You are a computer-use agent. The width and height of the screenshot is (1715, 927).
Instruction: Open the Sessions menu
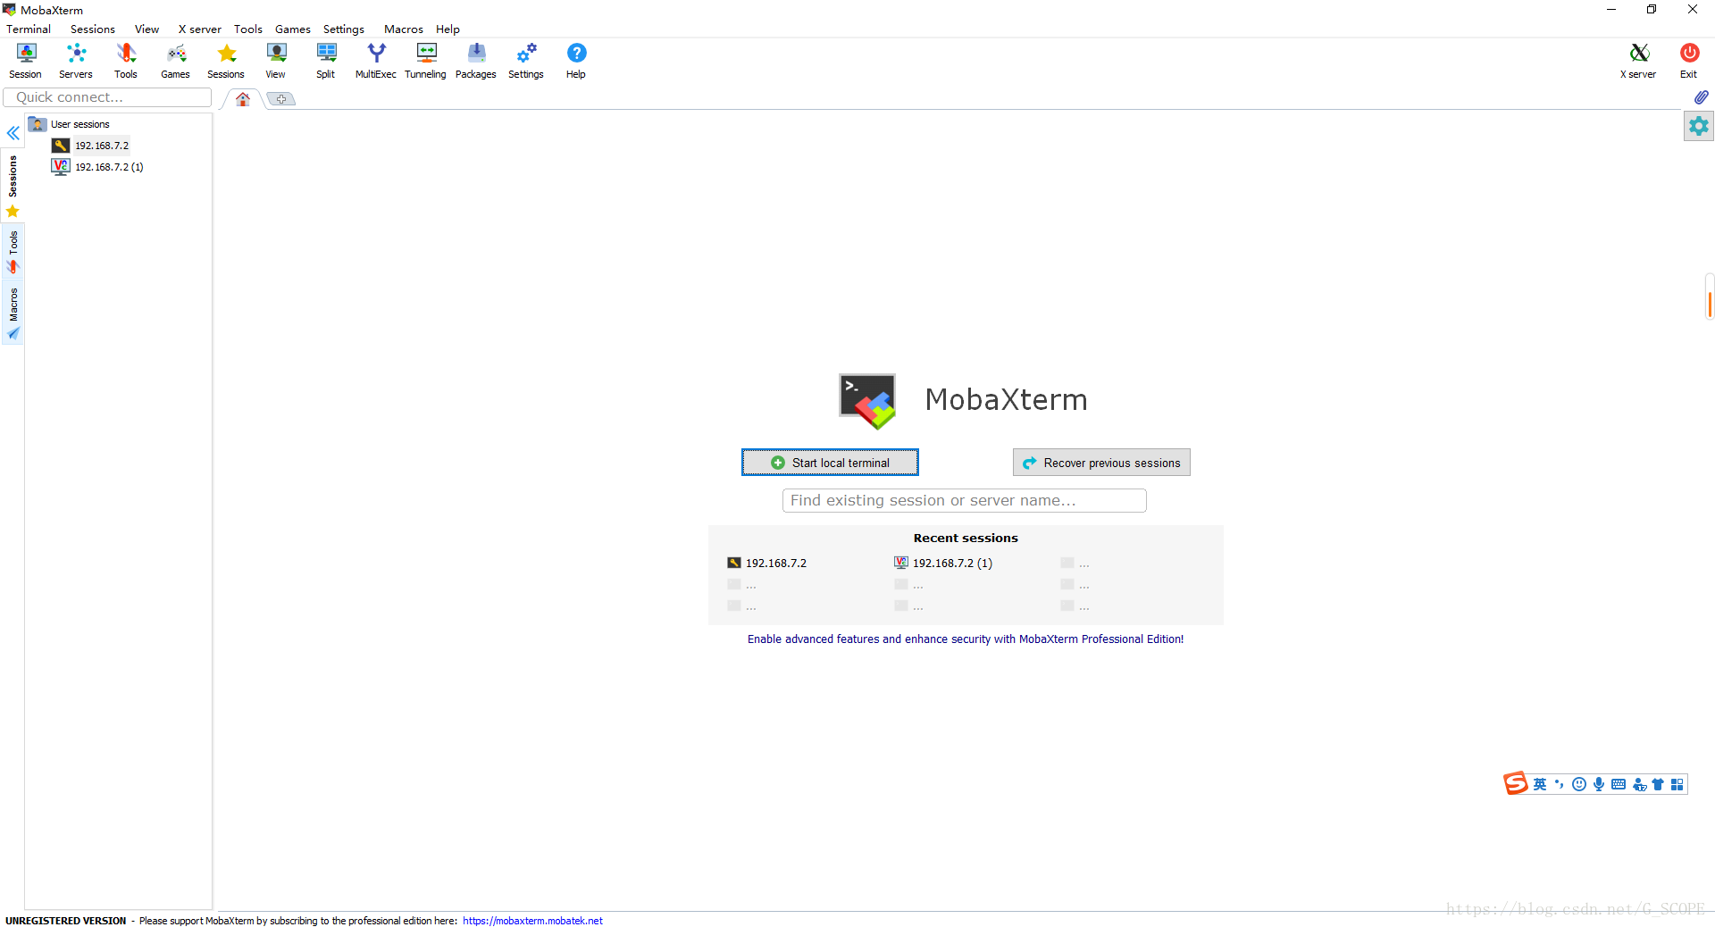click(93, 29)
